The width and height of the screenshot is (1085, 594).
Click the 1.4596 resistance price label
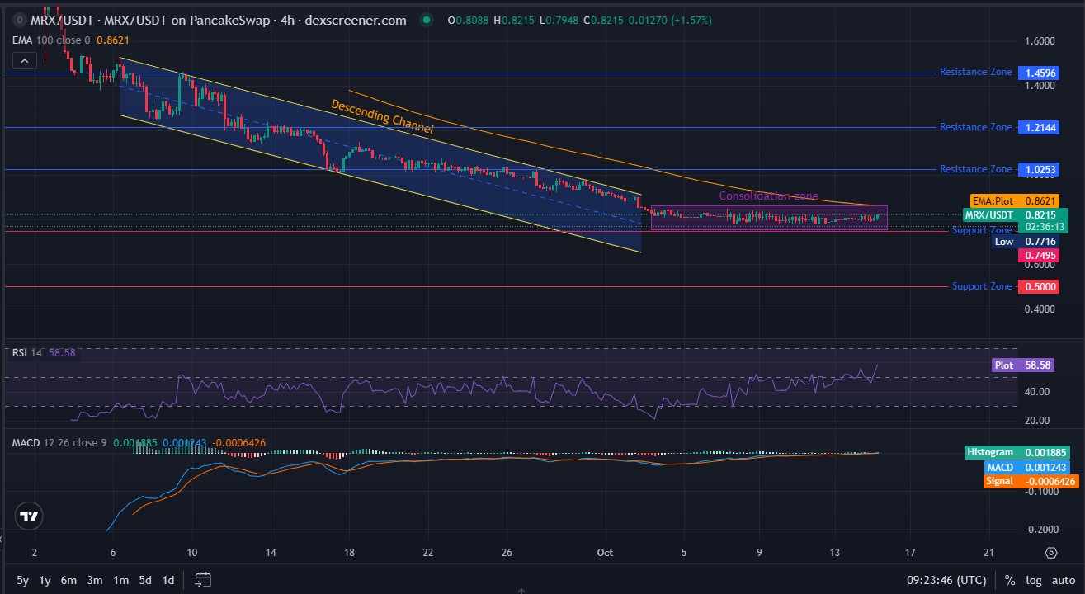tap(1040, 73)
